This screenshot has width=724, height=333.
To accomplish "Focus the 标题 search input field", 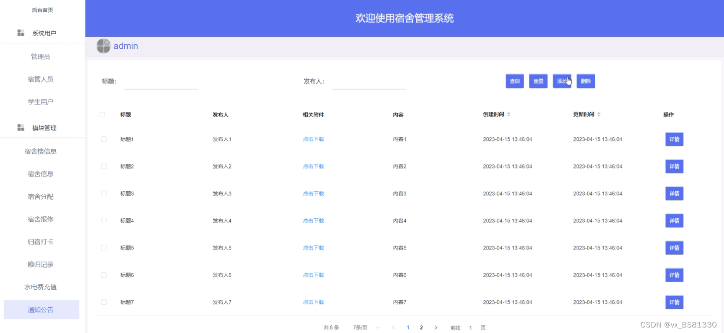I will coord(161,81).
